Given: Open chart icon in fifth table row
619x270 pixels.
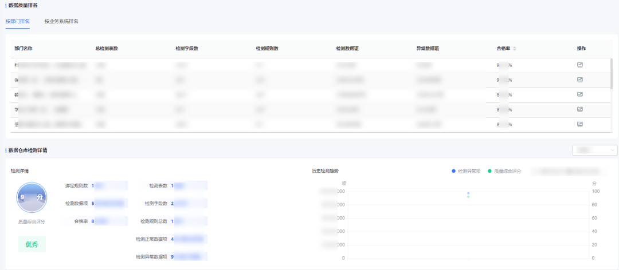Looking at the screenshot, I should tap(579, 124).
